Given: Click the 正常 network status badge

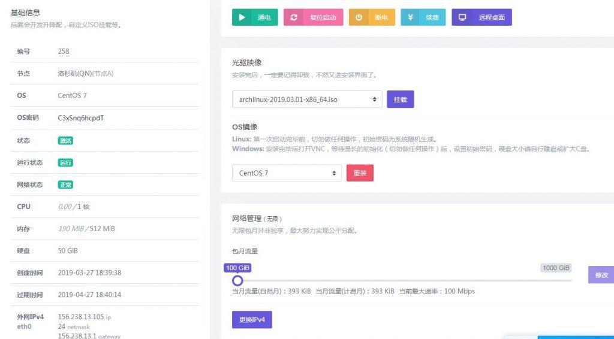Looking at the screenshot, I should [x=65, y=185].
